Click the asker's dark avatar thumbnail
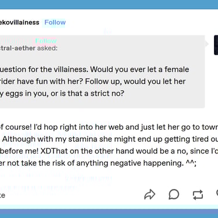This screenshot has width=218, height=218. point(216,45)
